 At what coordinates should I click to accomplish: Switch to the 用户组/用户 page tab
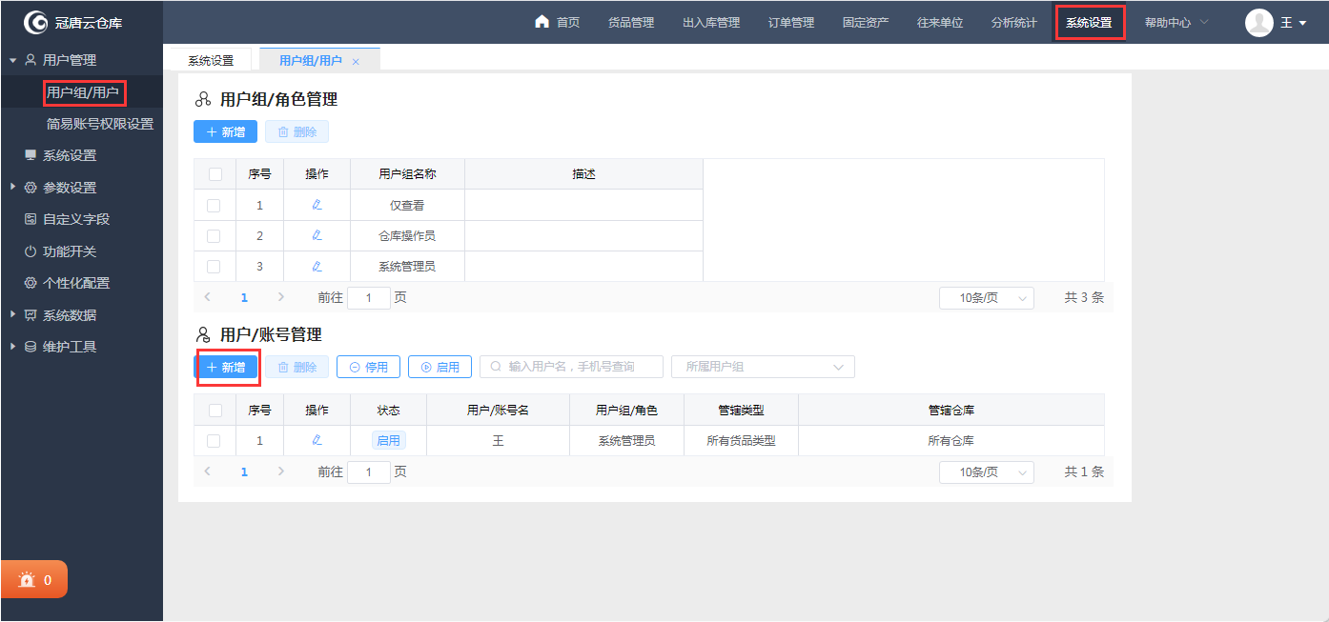tap(311, 60)
